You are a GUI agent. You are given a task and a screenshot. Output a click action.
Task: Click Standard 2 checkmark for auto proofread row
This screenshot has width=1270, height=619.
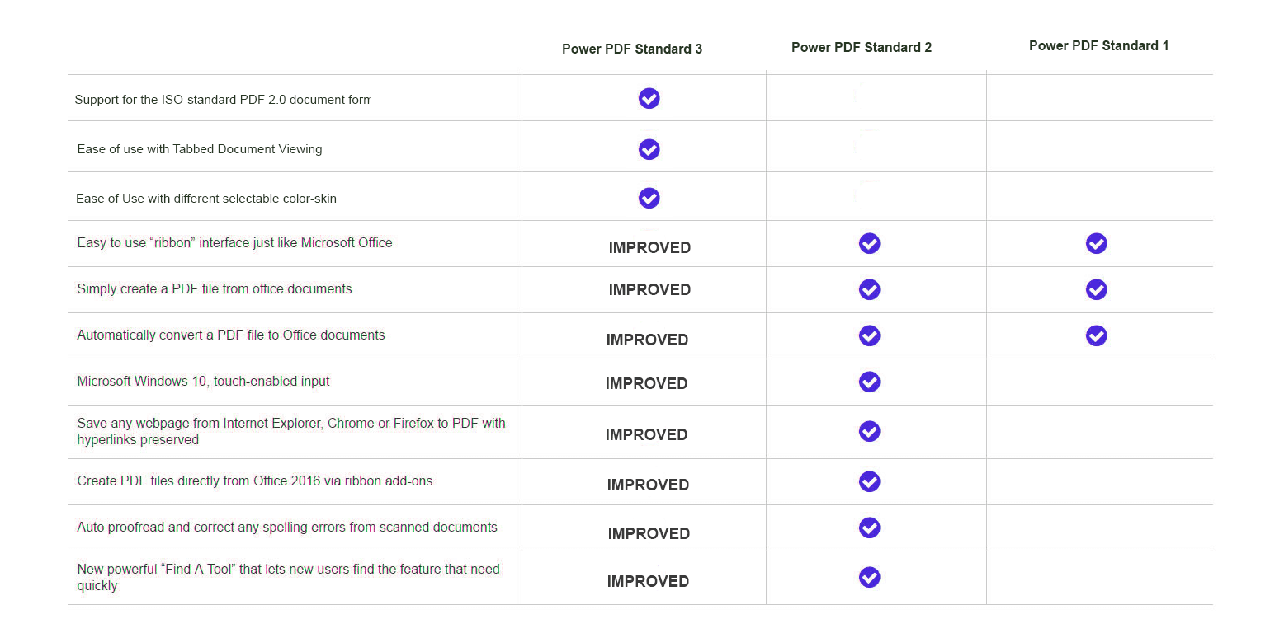tap(870, 528)
